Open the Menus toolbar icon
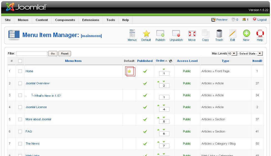This screenshot has width=271, height=156. (x=132, y=36)
